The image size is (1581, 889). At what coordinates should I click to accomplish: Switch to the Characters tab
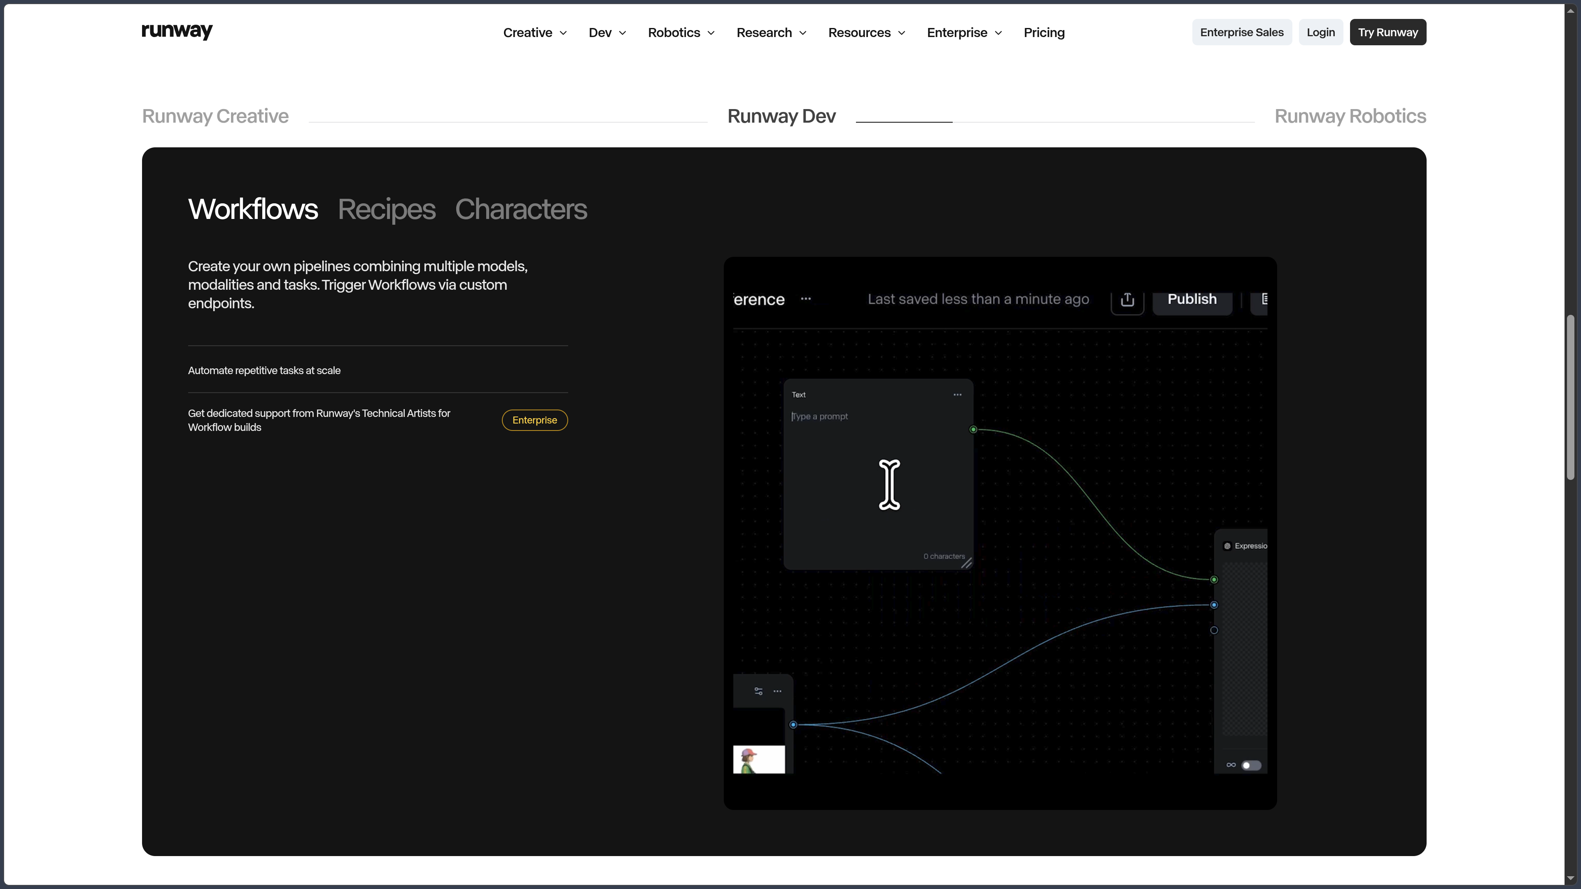[x=521, y=209]
